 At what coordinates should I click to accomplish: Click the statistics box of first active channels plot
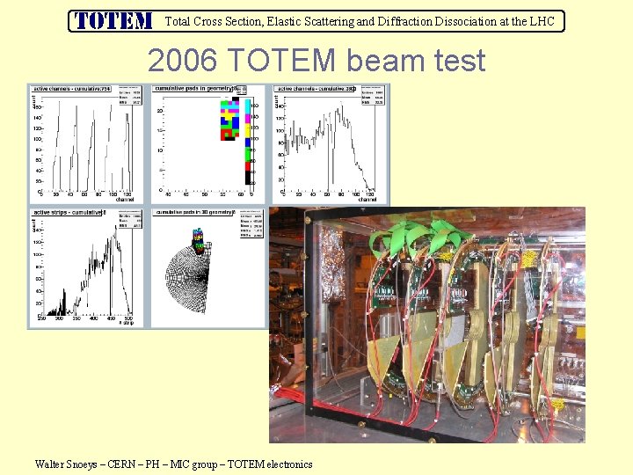click(130, 95)
